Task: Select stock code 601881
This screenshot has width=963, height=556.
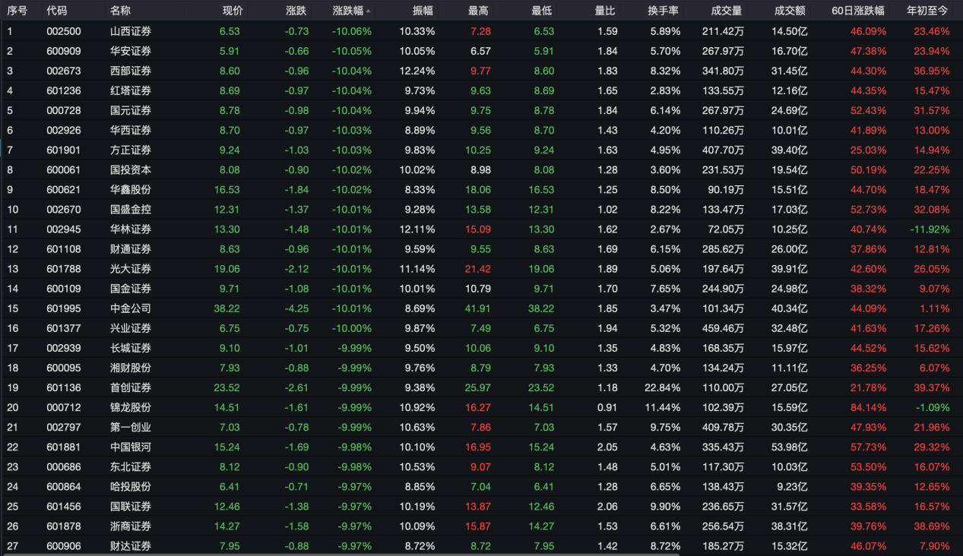Action: click(64, 447)
